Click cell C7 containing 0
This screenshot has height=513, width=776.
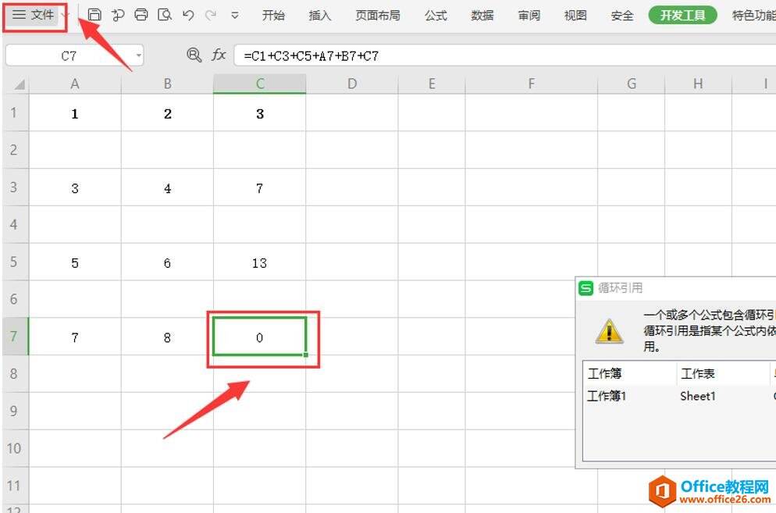point(260,337)
